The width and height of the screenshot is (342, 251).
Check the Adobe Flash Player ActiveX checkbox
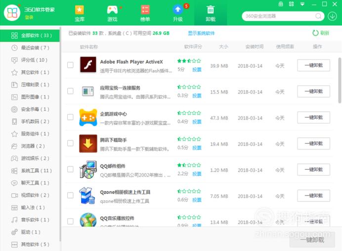click(x=70, y=65)
